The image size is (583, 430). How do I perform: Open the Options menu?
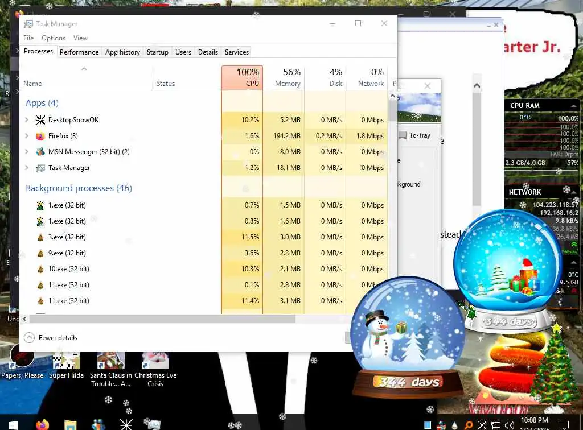(x=54, y=38)
